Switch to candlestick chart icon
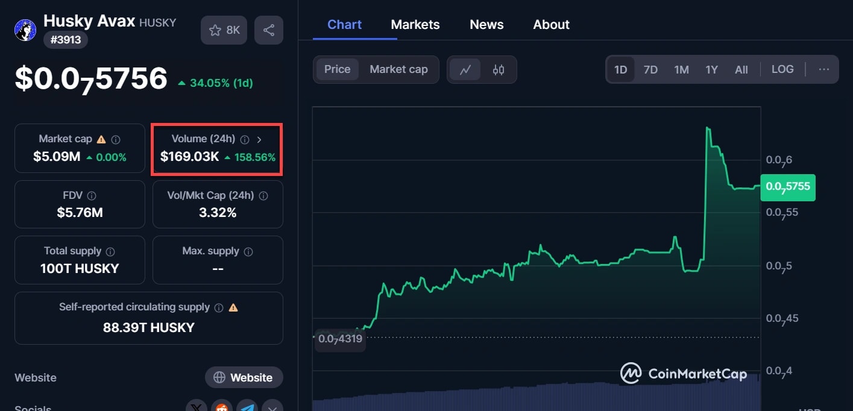The height and width of the screenshot is (411, 853). coord(498,69)
